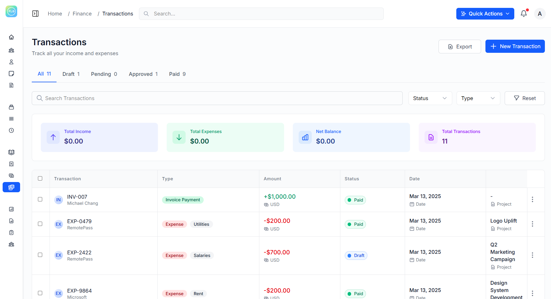Check the INV-007 row checkbox
The height and width of the screenshot is (299, 551).
point(40,200)
